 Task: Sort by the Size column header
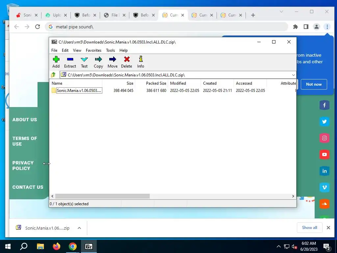[x=118, y=83]
